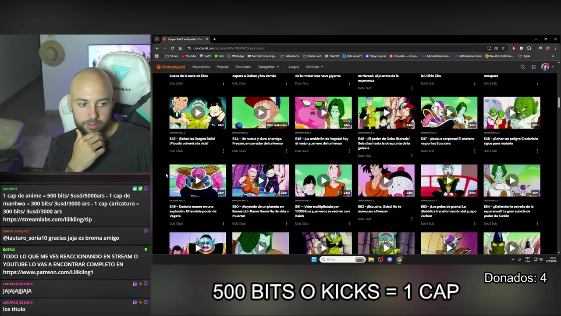Open Chrome from the taskbar
The width and height of the screenshot is (561, 316).
399,259
